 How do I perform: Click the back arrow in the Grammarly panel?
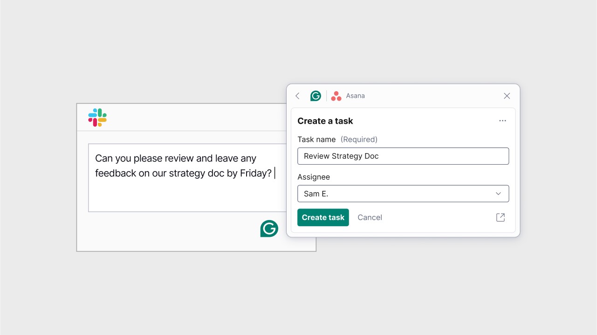pyautogui.click(x=297, y=96)
